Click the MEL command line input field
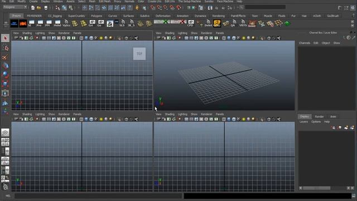The image size is (357, 201). (x=98, y=196)
